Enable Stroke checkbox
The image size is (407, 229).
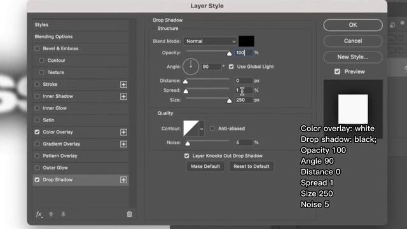pyautogui.click(x=37, y=85)
